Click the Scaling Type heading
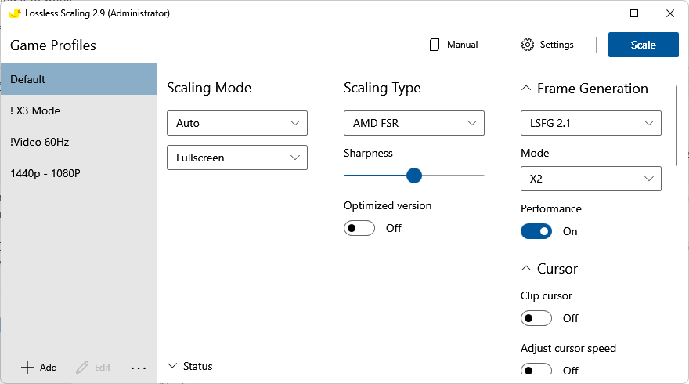689x384 pixels. 382,88
